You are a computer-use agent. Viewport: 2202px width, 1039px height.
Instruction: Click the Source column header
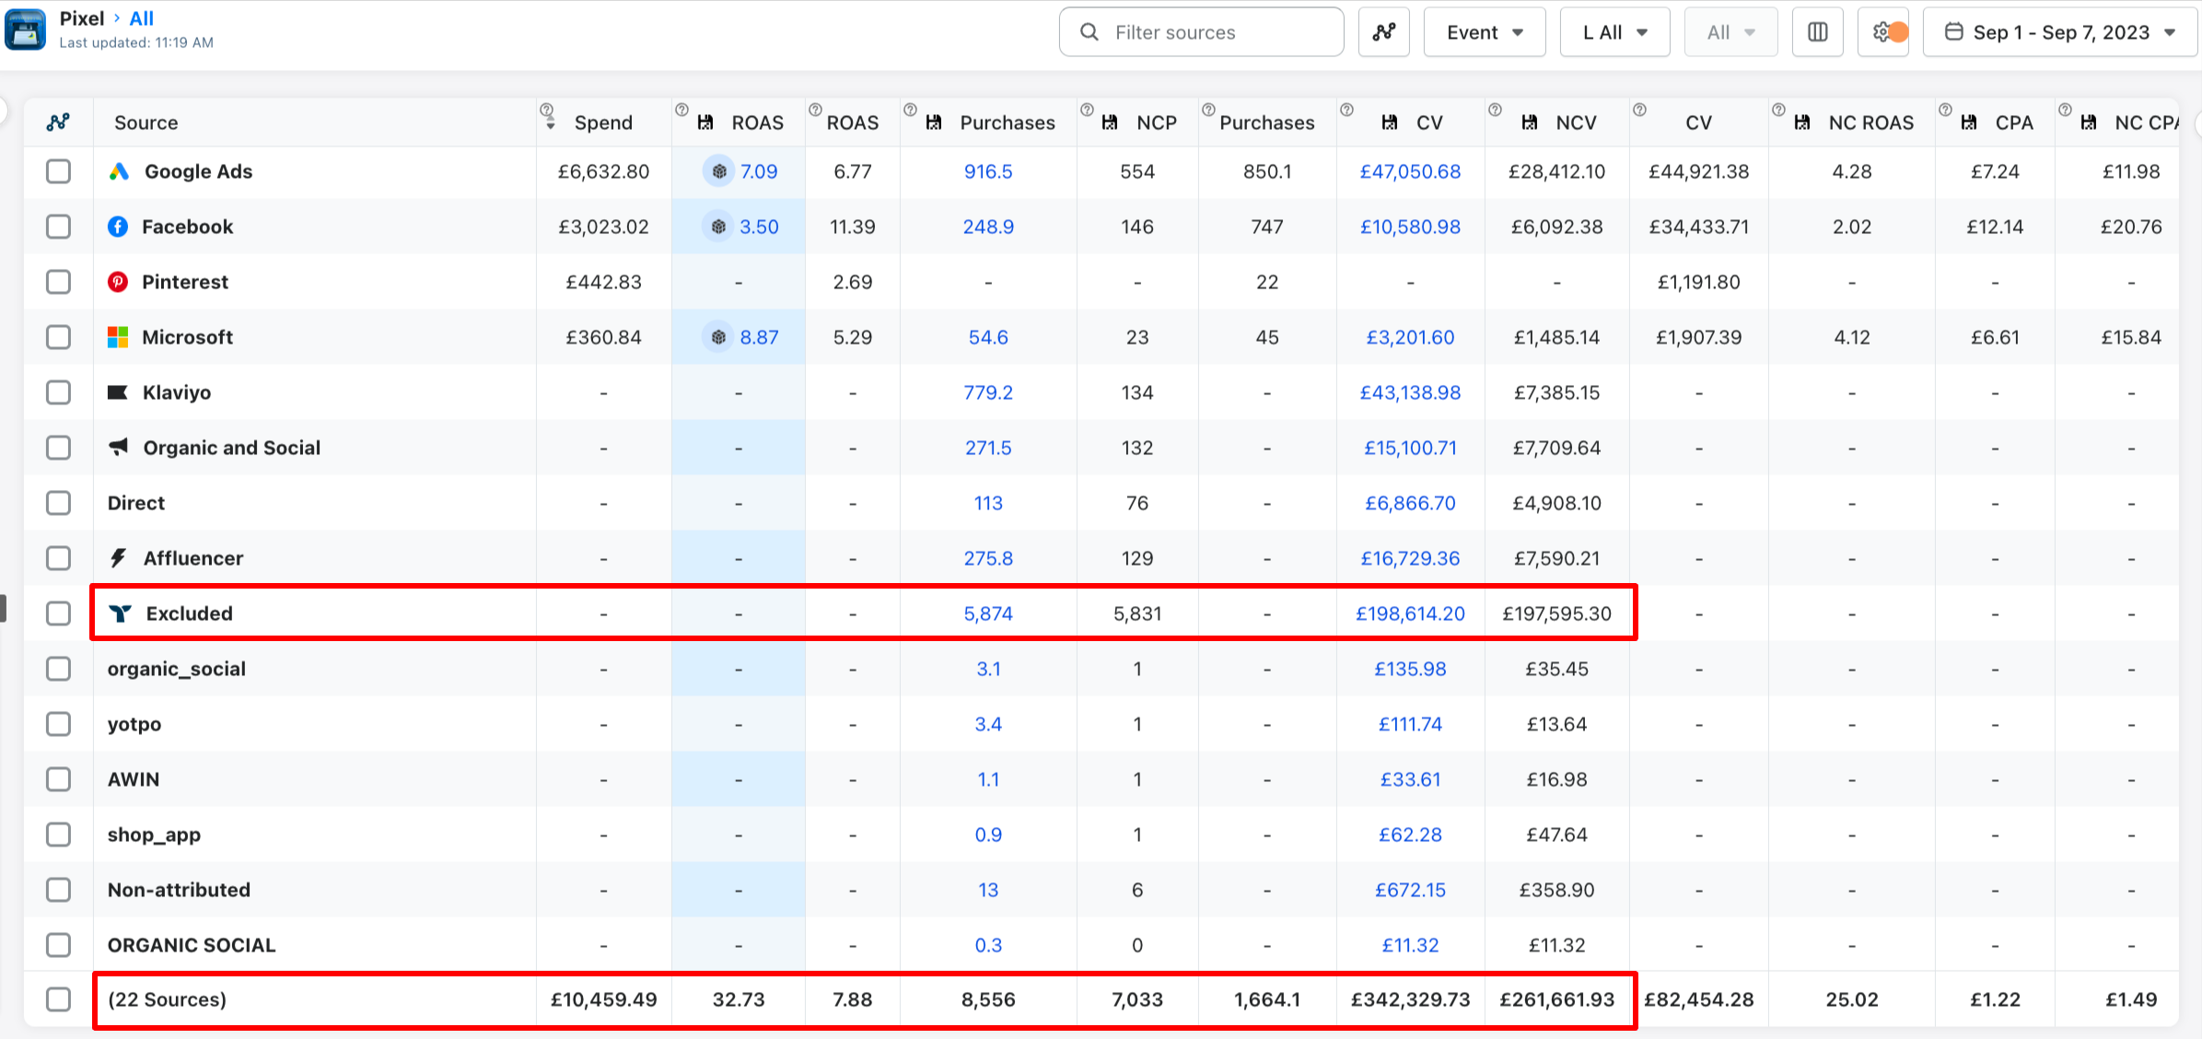click(146, 123)
